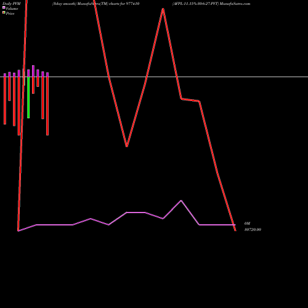This screenshot has width=308, height=308.
Task: Click the '(3day smooth) MunafaSutra(TM) charts for 977410' header
Action: [95, 4]
